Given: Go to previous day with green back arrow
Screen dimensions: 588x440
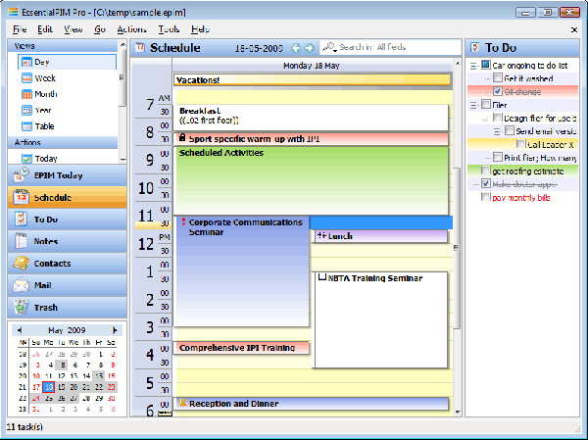Looking at the screenshot, I should (296, 48).
